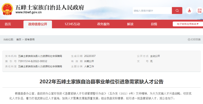This screenshot has height=104, width=203.
Task: Open the 全站导航 site navigation button
Action: tap(200, 11)
